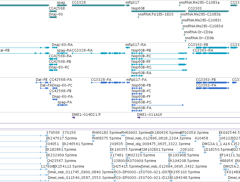This screenshot has width=240, height=182.
Task: Open the CG42568-PB protein label
Action: pyautogui.click(x=60, y=91)
